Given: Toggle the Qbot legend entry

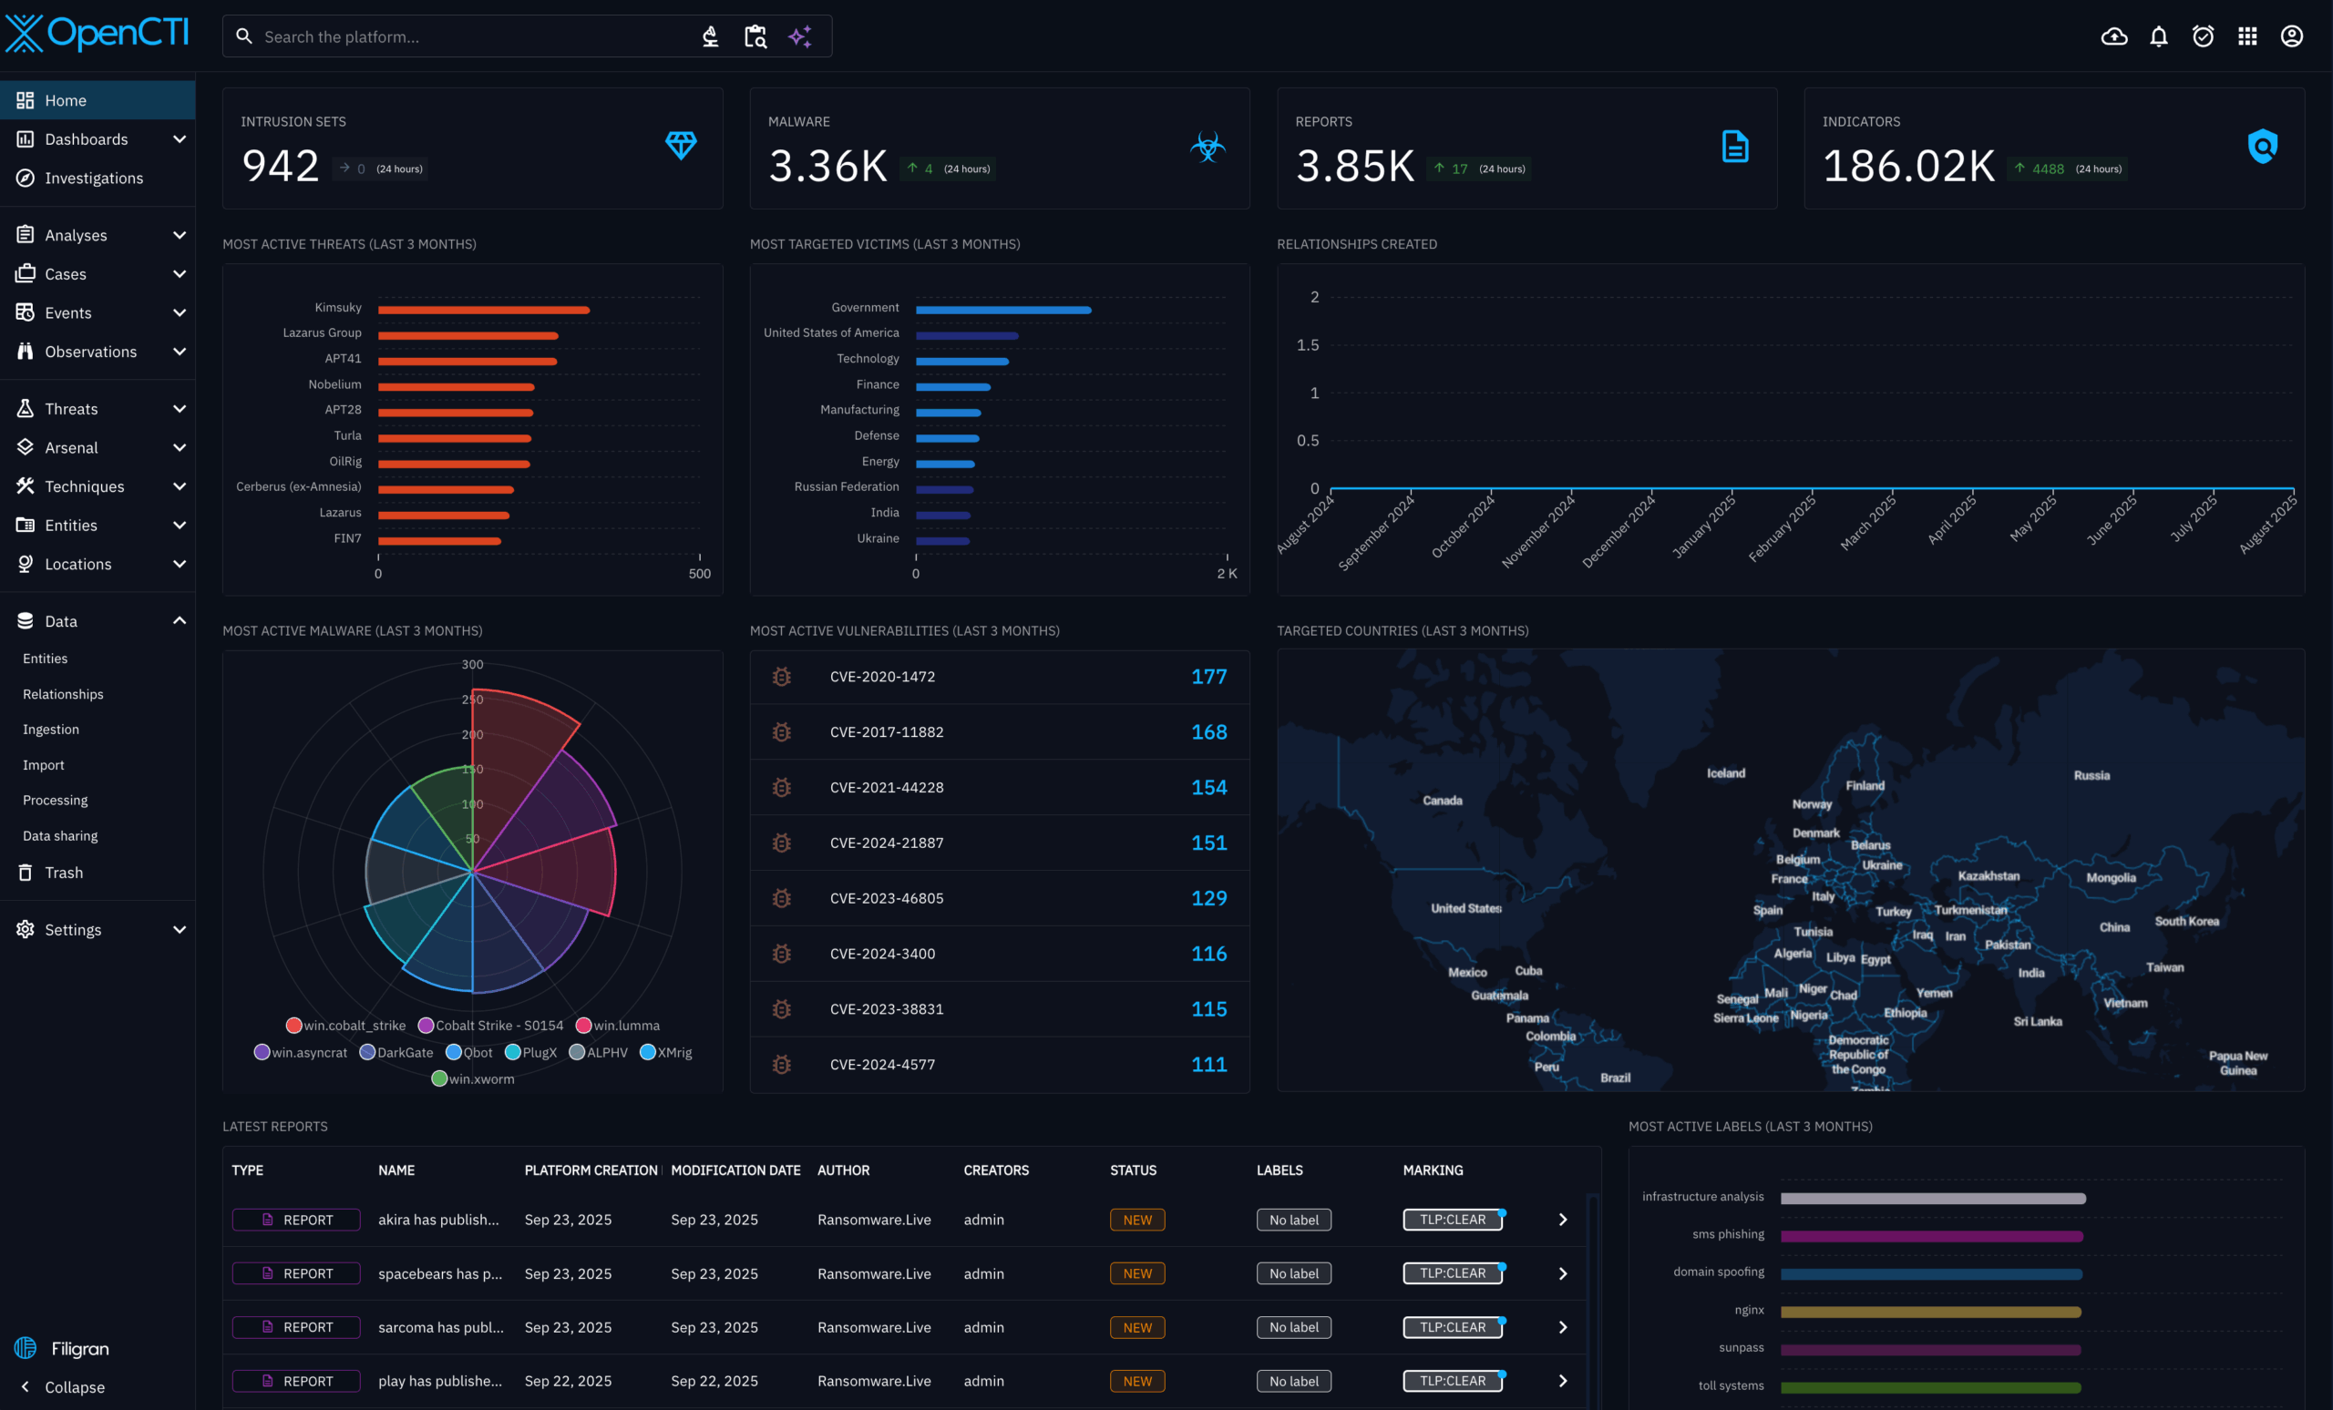Looking at the screenshot, I should click(454, 1052).
